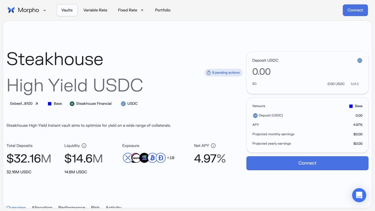This screenshot has height=211, width=375.
Task: Click the XRP exposure token icon
Action: click(128, 158)
